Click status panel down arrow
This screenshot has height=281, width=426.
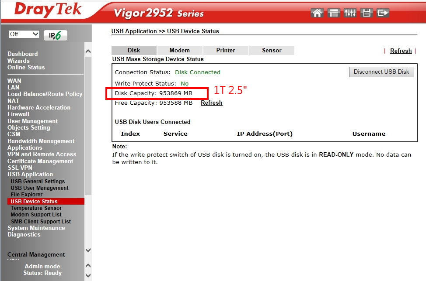(x=88, y=276)
